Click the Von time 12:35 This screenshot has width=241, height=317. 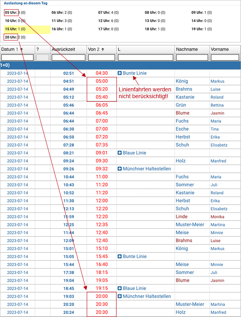(x=102, y=224)
